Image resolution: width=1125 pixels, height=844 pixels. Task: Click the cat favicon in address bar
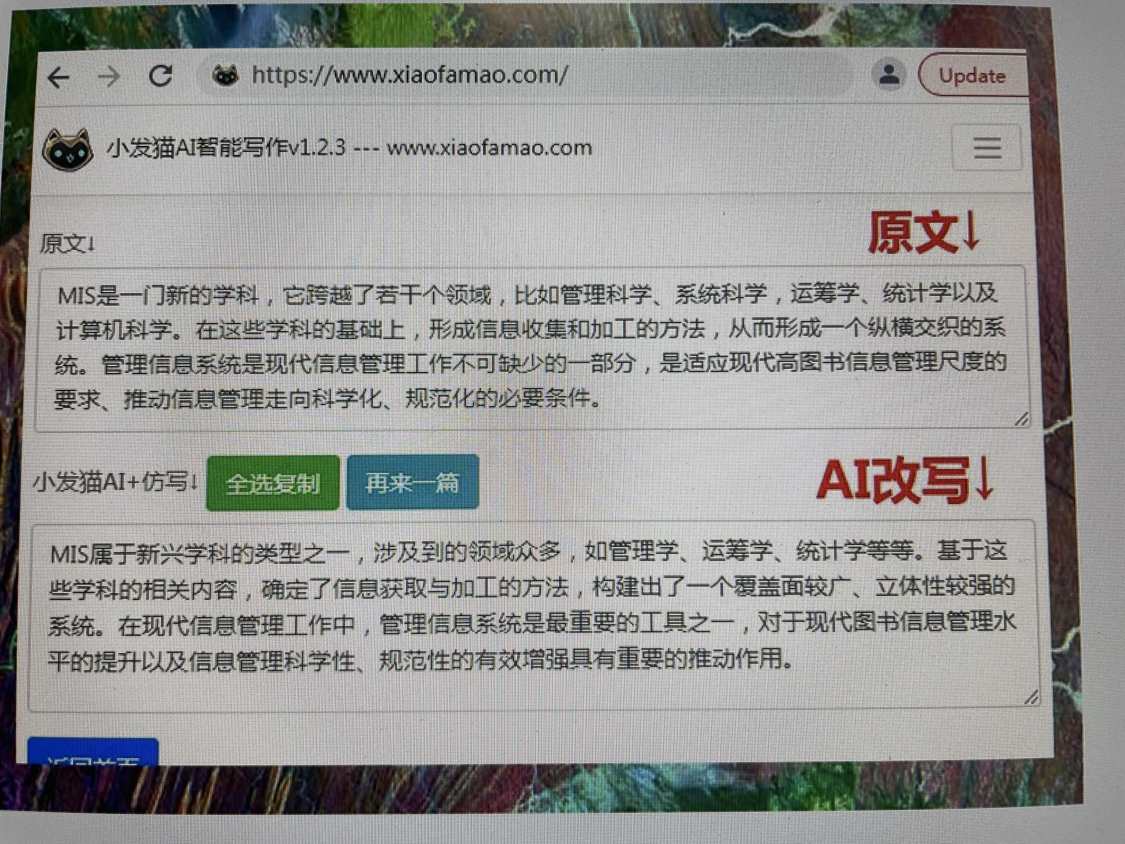[225, 76]
